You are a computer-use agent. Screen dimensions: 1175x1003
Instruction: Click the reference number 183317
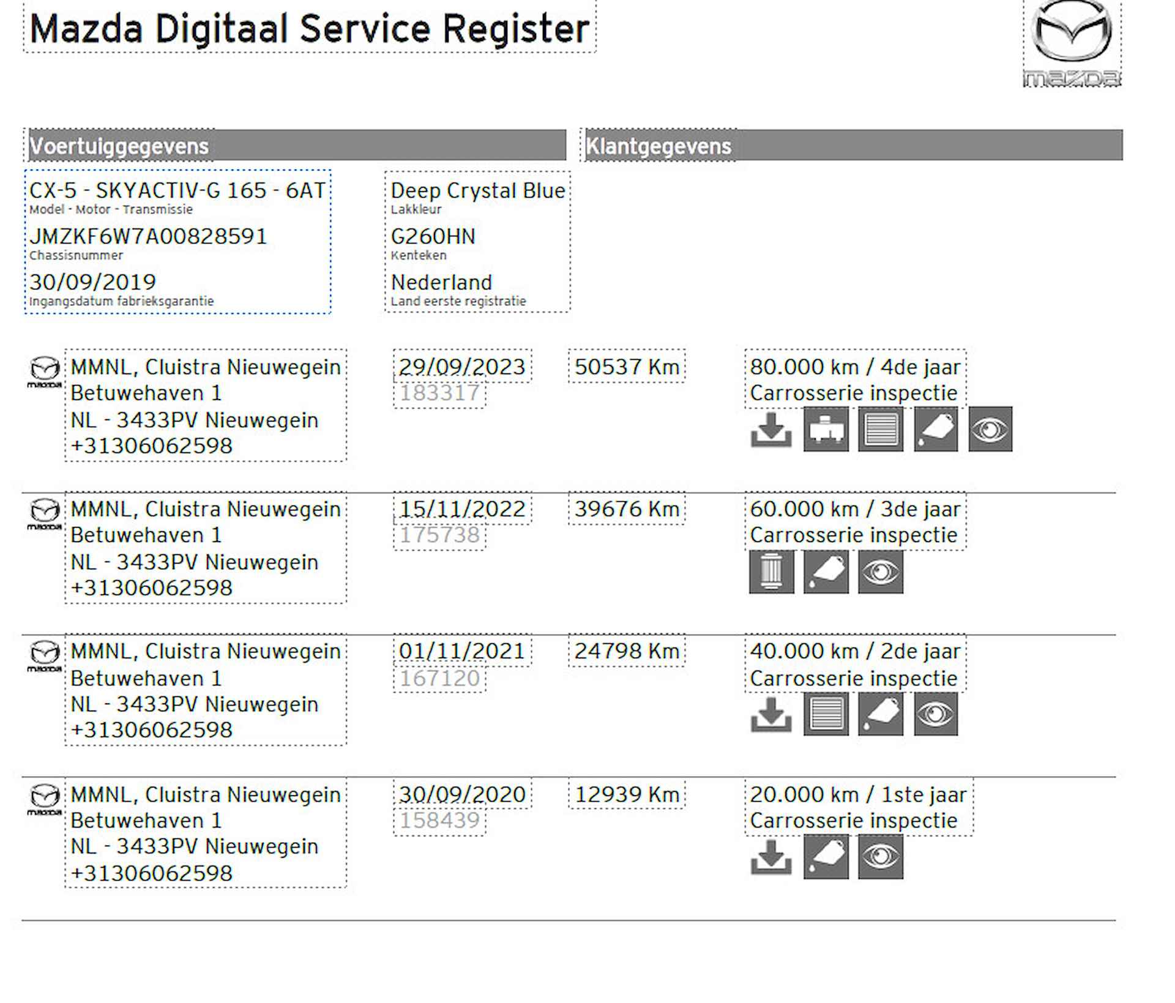[x=439, y=392]
